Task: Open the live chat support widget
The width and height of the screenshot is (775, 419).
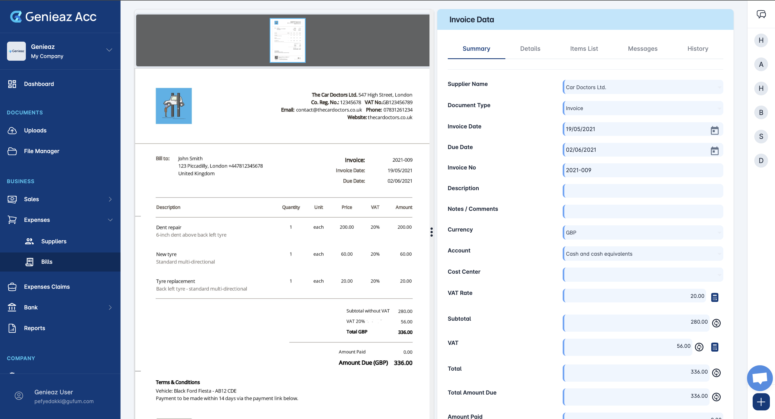Action: pos(760,378)
